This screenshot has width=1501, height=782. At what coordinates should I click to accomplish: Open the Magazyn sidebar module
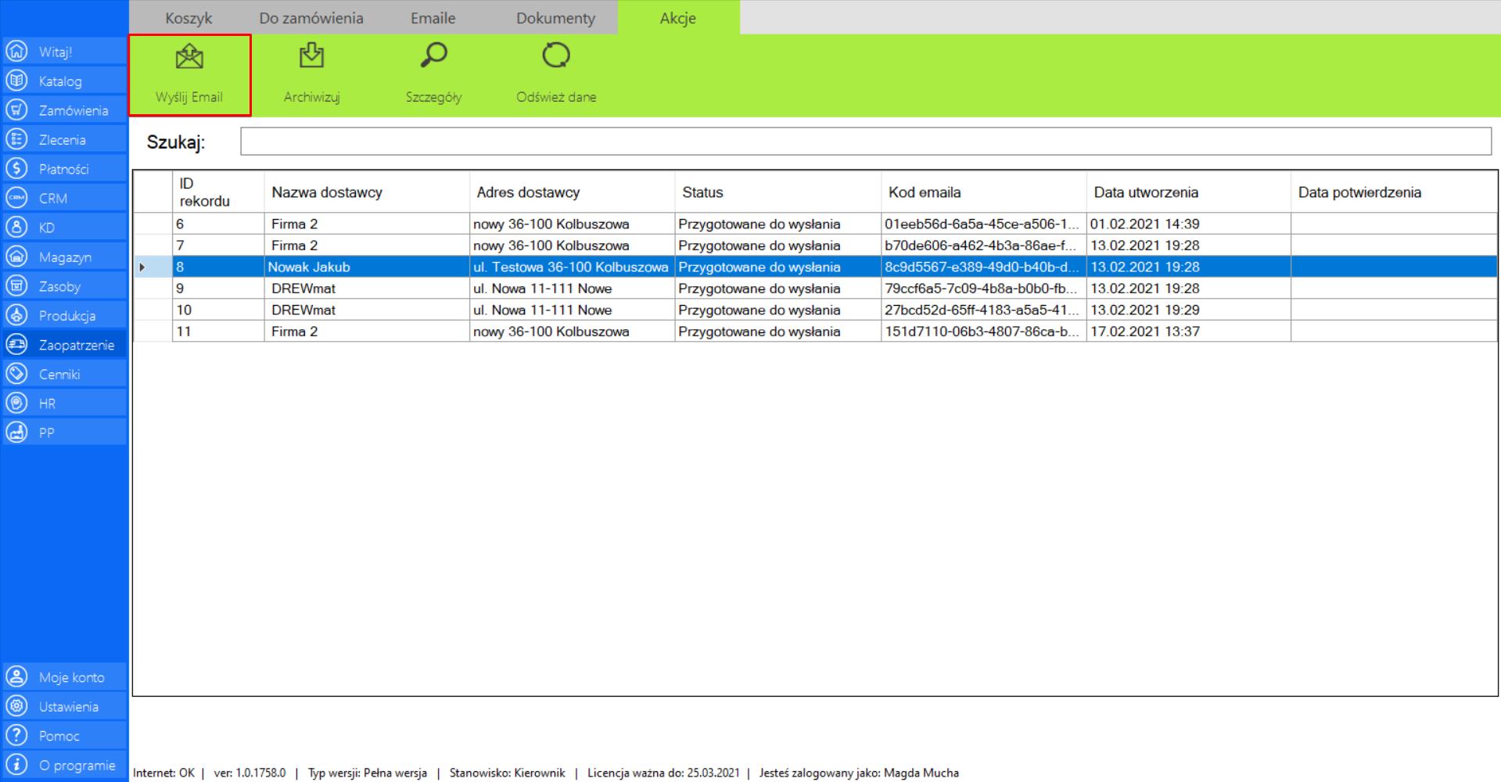click(x=65, y=257)
